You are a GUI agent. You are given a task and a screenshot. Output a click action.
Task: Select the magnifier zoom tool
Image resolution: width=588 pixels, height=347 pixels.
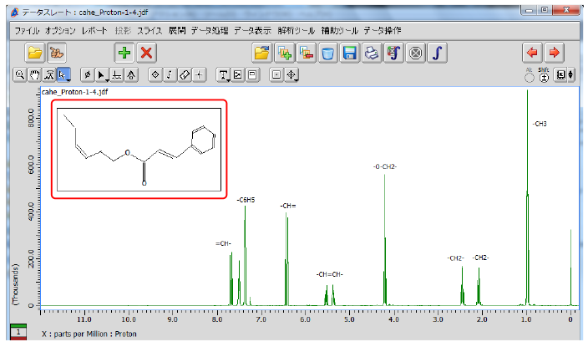click(19, 75)
